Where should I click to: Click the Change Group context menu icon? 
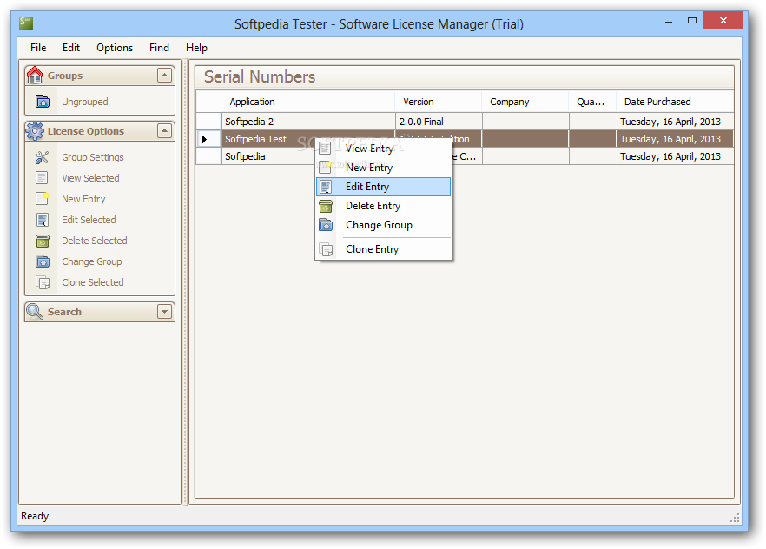pos(326,225)
